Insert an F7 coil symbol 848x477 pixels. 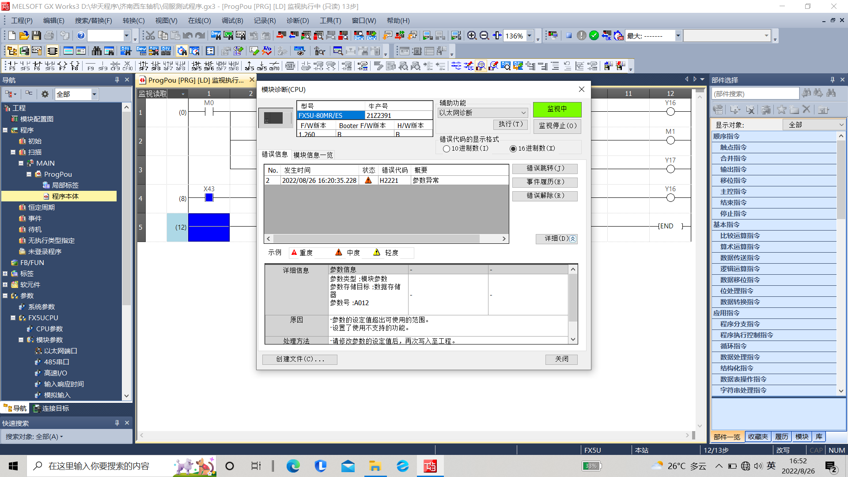coord(62,66)
